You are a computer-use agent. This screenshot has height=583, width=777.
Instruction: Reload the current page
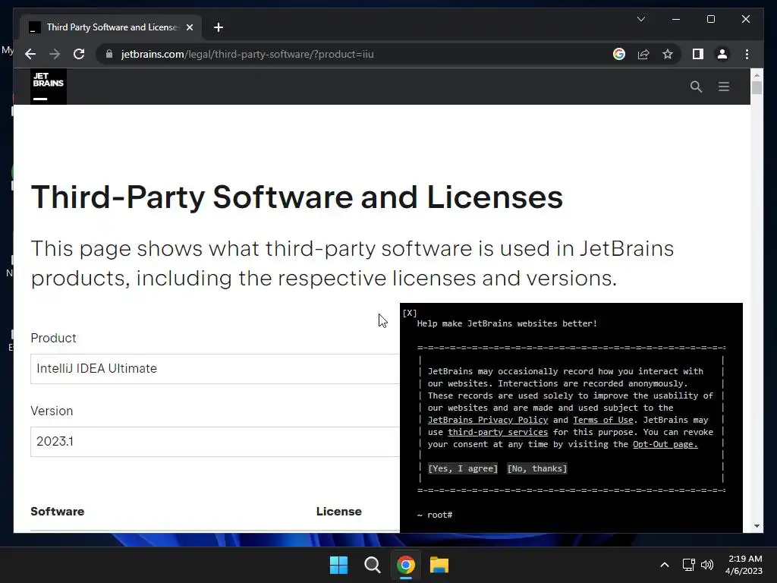coord(79,54)
